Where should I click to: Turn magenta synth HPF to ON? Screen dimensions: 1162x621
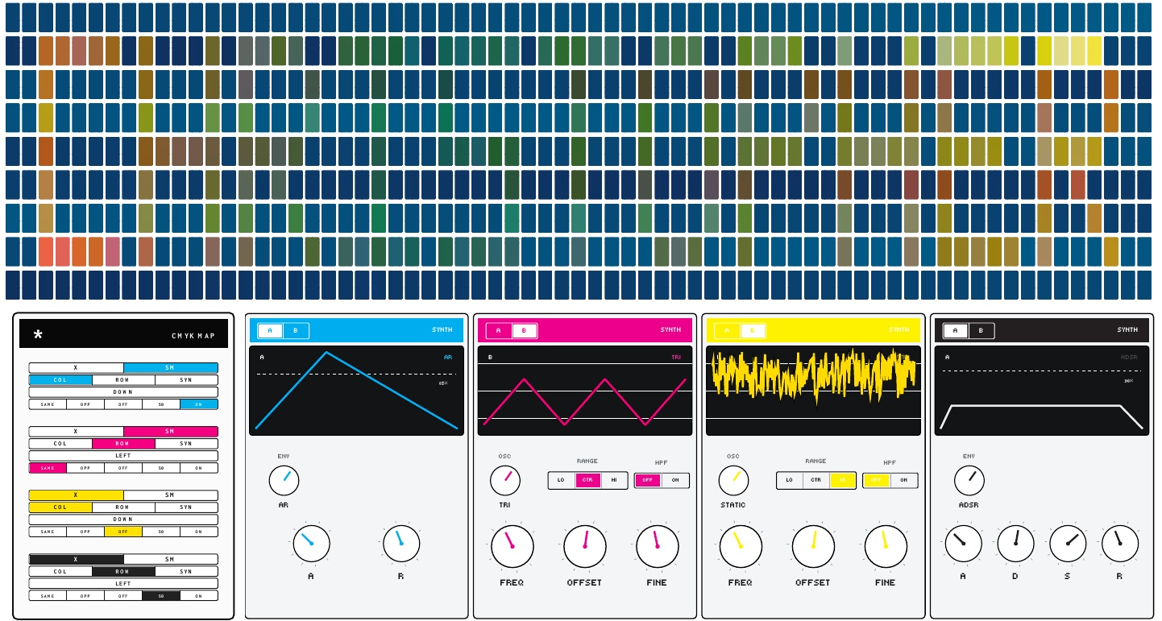tap(675, 480)
